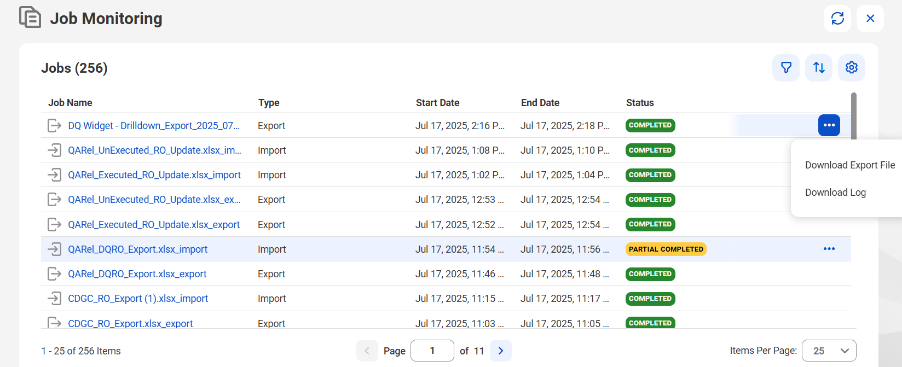Screen dimensions: 902x367
Task: Click import icon of QARel_DQRO_Export.xlsx_import row
Action: 54,249
